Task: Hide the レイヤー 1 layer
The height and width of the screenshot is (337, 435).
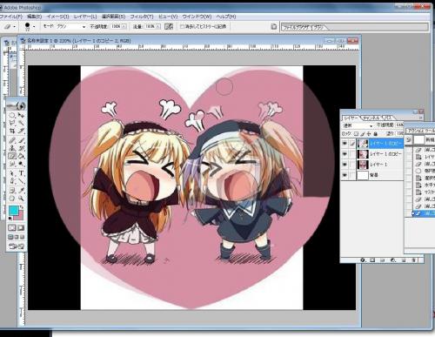Action: (345, 165)
